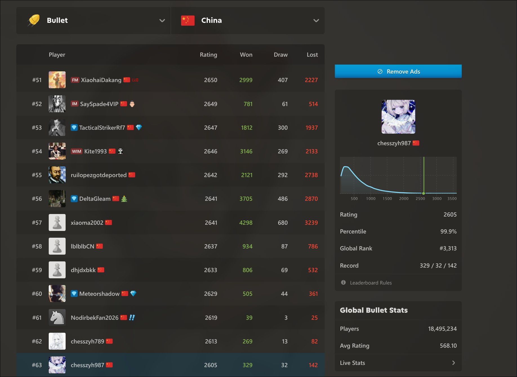Open the China country dropdown
This screenshot has height=377, width=517.
(x=248, y=21)
